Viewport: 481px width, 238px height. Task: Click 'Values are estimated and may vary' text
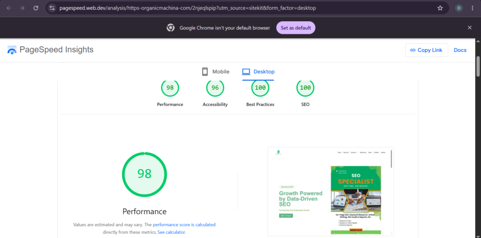pyautogui.click(x=108, y=224)
